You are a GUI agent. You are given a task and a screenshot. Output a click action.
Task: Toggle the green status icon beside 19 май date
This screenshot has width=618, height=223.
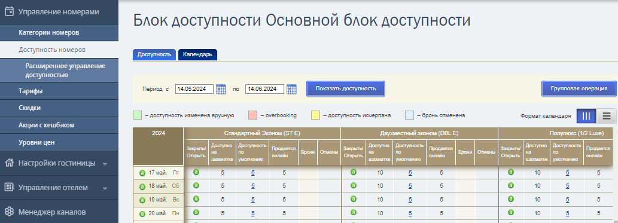(142, 200)
